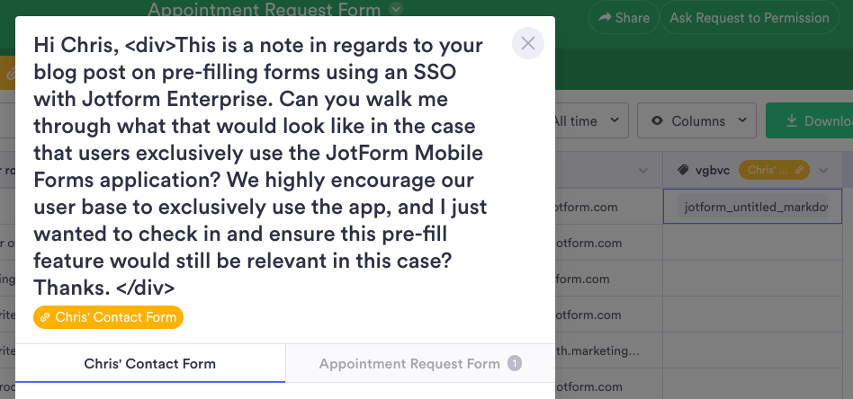Click the yellow link icon at left edge

[x=11, y=73]
